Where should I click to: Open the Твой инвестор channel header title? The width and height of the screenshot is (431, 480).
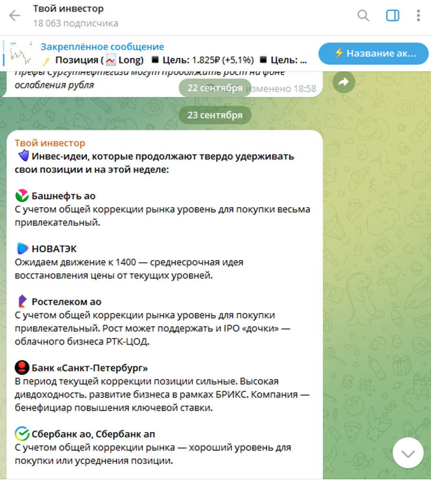pyautogui.click(x=68, y=8)
